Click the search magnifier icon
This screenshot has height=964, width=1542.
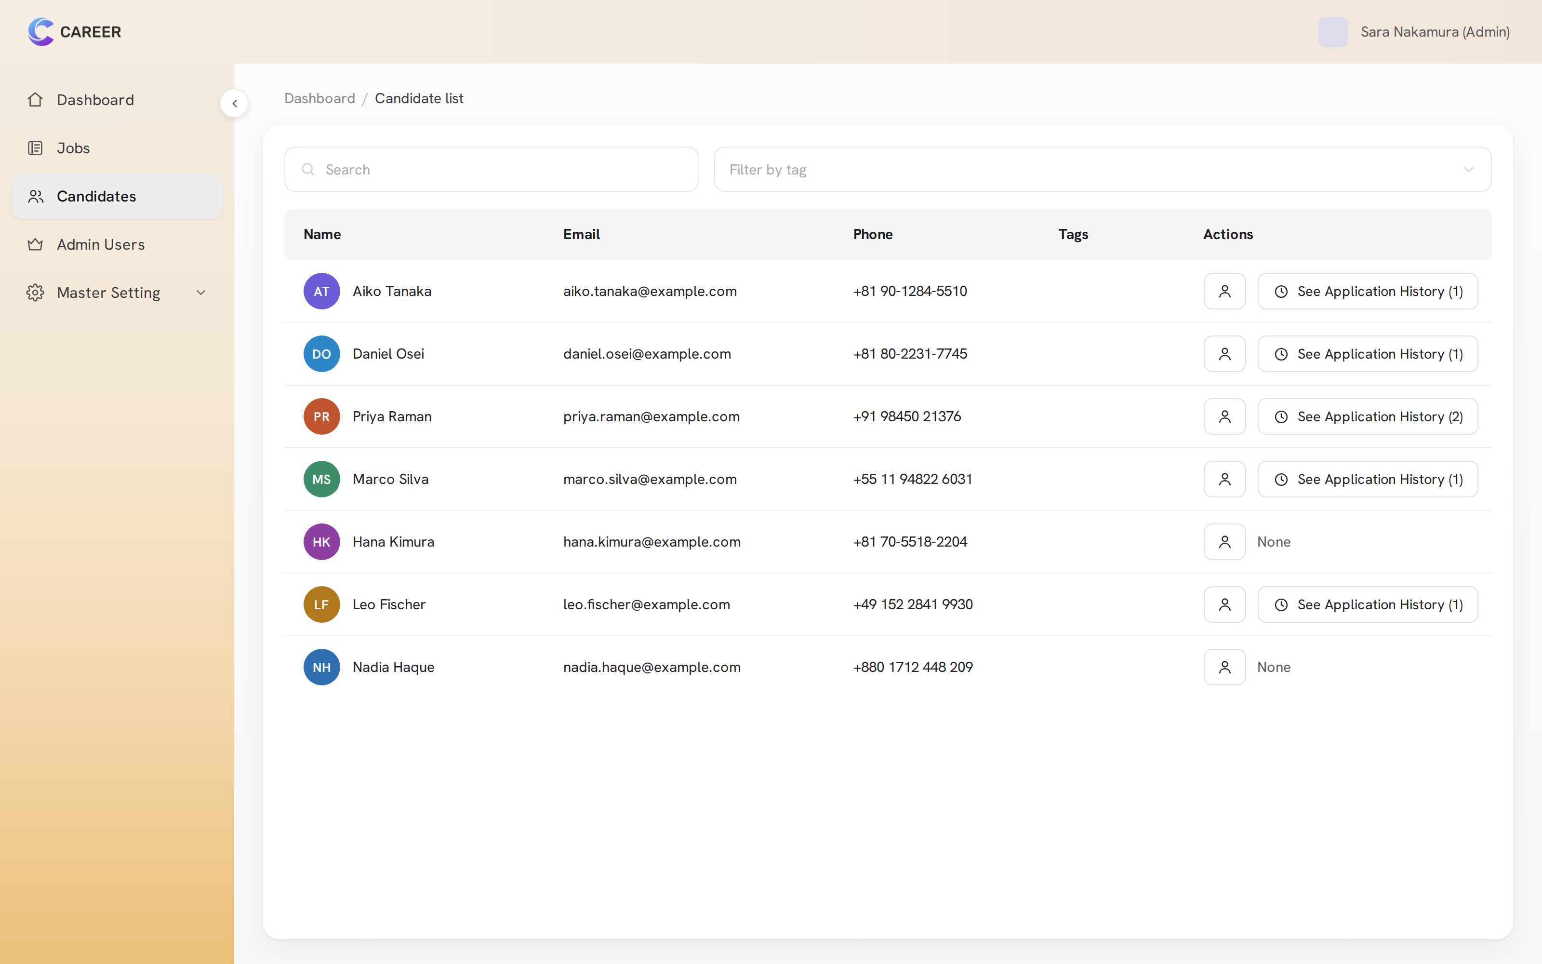308,169
